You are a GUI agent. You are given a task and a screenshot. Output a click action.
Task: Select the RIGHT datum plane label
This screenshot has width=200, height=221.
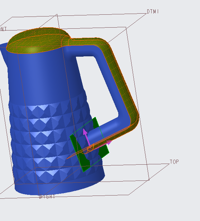click(x=47, y=197)
